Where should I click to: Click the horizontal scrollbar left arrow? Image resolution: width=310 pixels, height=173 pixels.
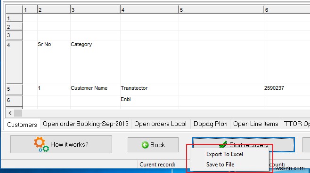(x=10, y=113)
